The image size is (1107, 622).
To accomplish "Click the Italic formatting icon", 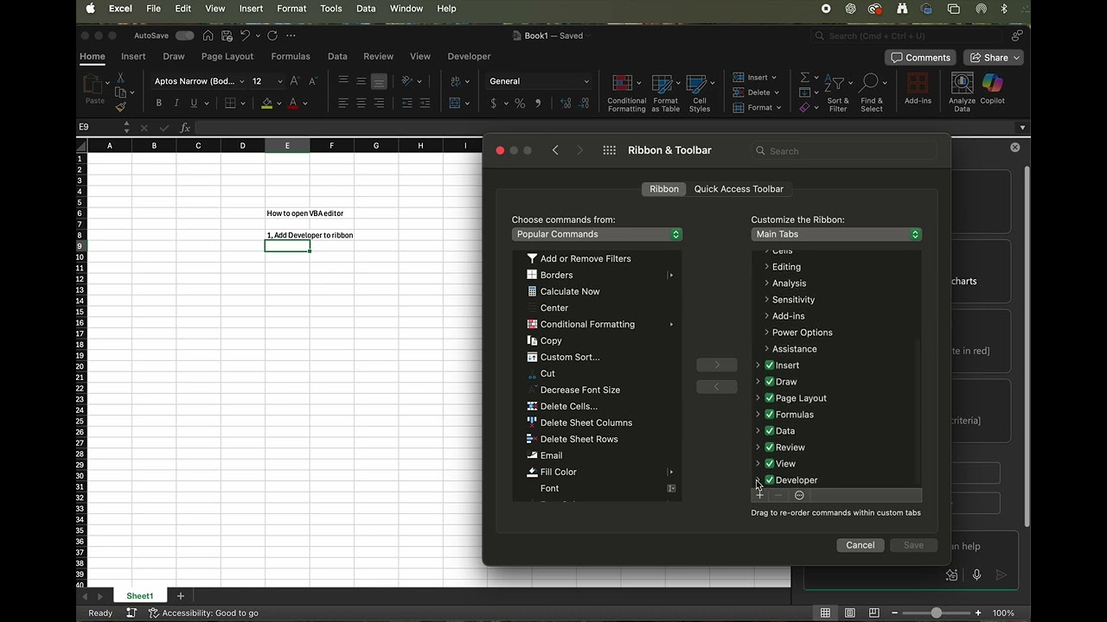I will pyautogui.click(x=176, y=103).
